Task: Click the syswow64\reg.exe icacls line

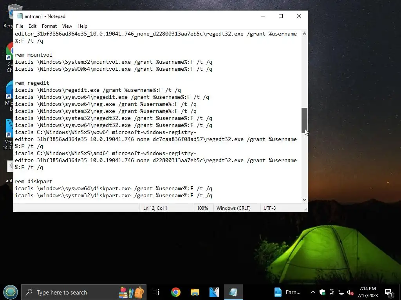Action: click(106, 104)
